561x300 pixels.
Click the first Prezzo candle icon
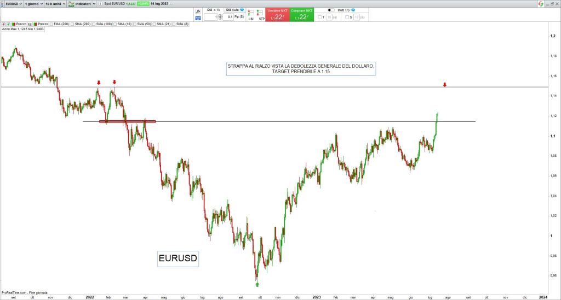(14, 24)
